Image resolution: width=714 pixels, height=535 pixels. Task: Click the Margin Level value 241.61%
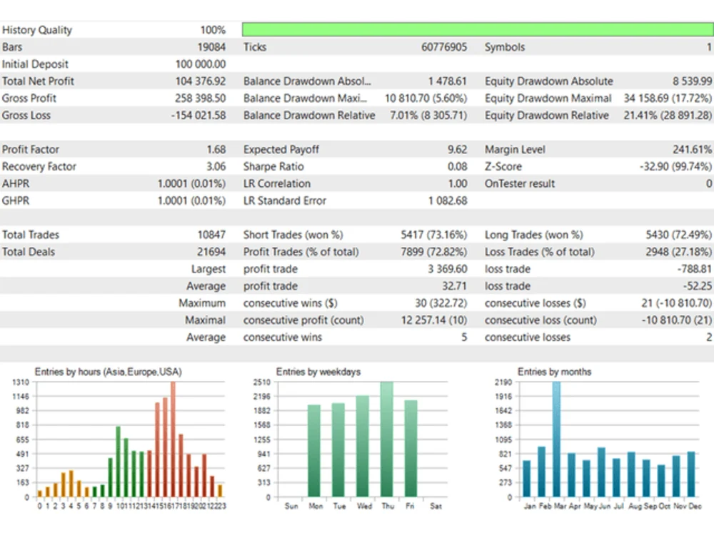point(692,149)
